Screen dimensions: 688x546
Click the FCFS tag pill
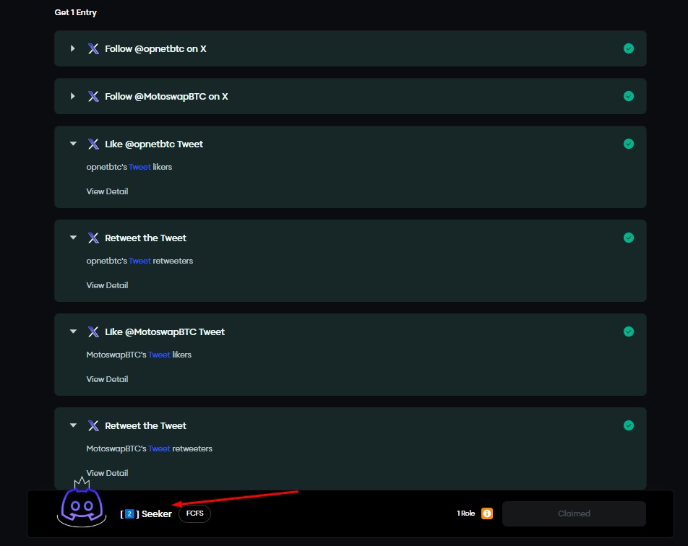click(x=195, y=513)
